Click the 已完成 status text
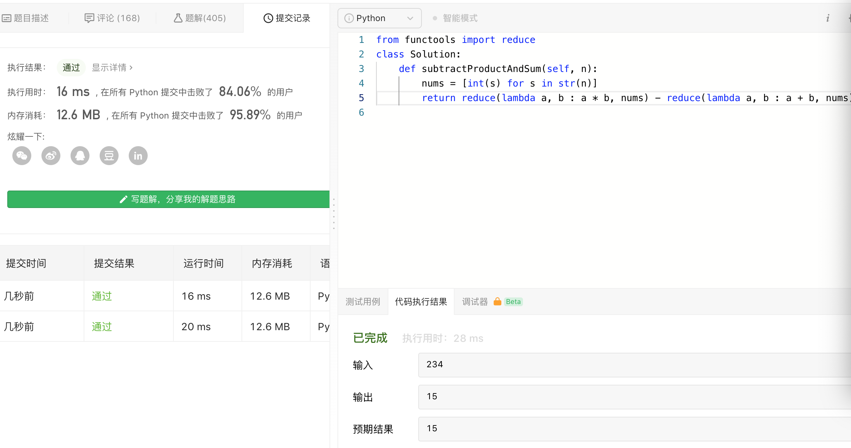 (370, 338)
